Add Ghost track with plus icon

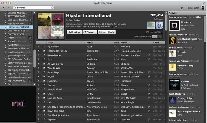[38, 94]
